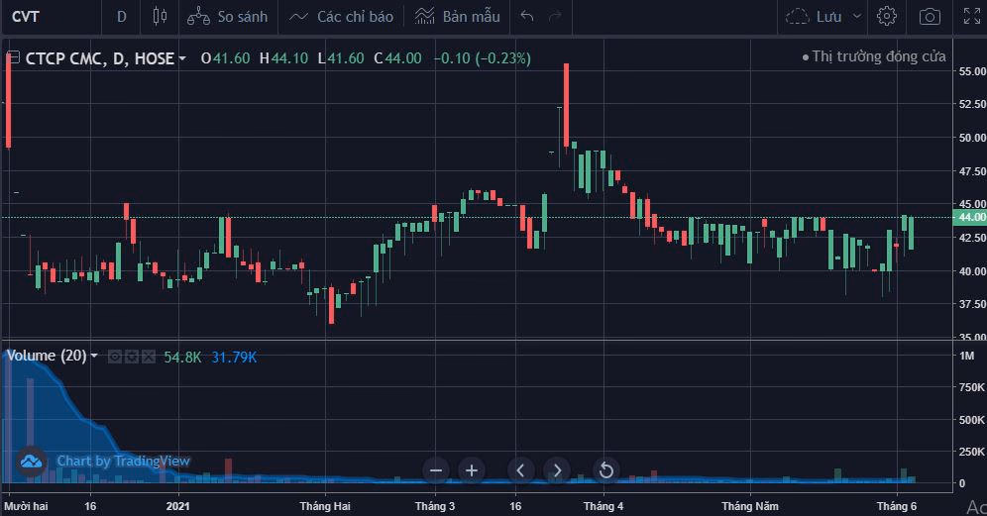
Task: Open chart settings gear icon
Action: coord(887,16)
